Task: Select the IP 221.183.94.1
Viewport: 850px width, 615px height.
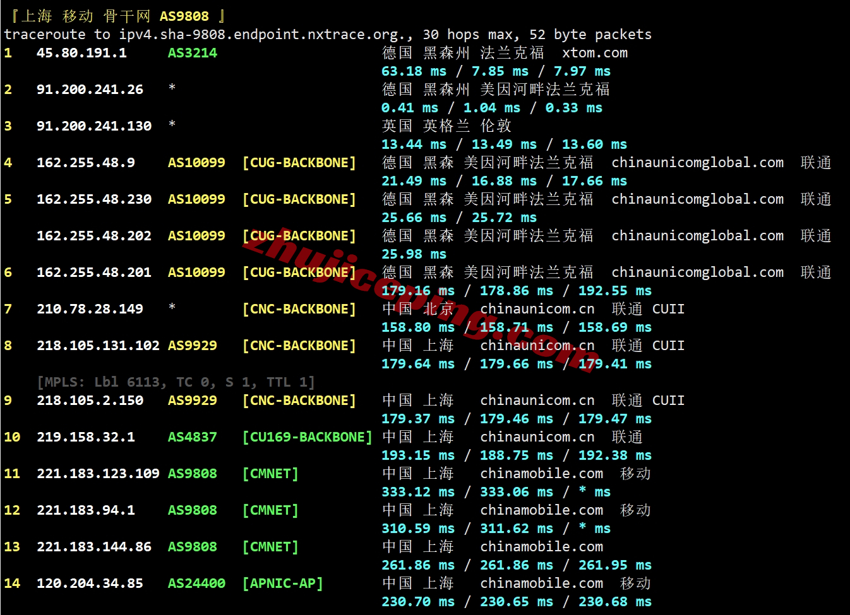Action: pos(86,510)
